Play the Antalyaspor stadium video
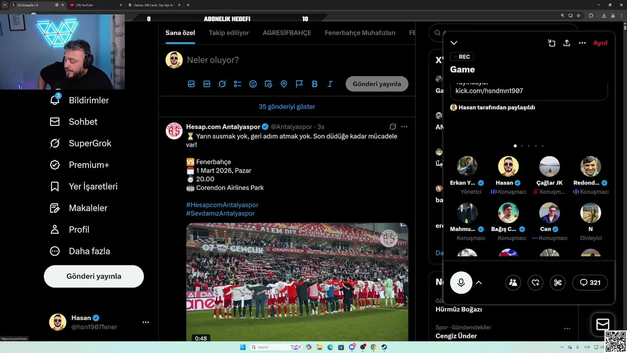 [297, 282]
